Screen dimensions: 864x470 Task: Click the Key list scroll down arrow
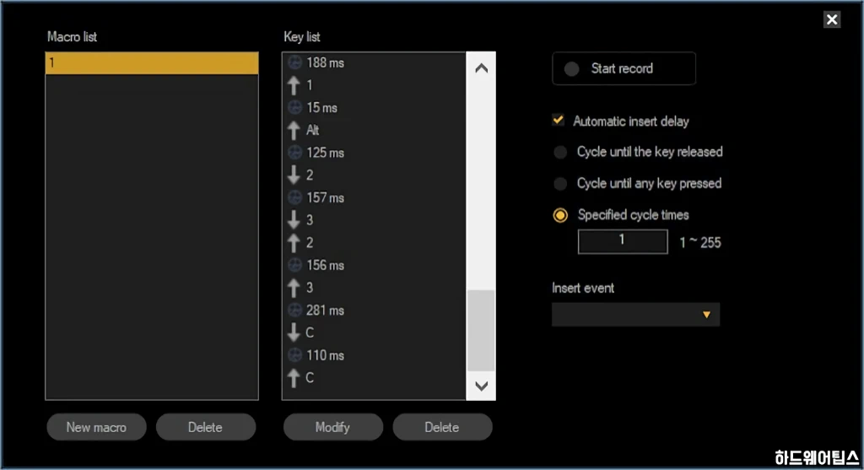tap(481, 386)
